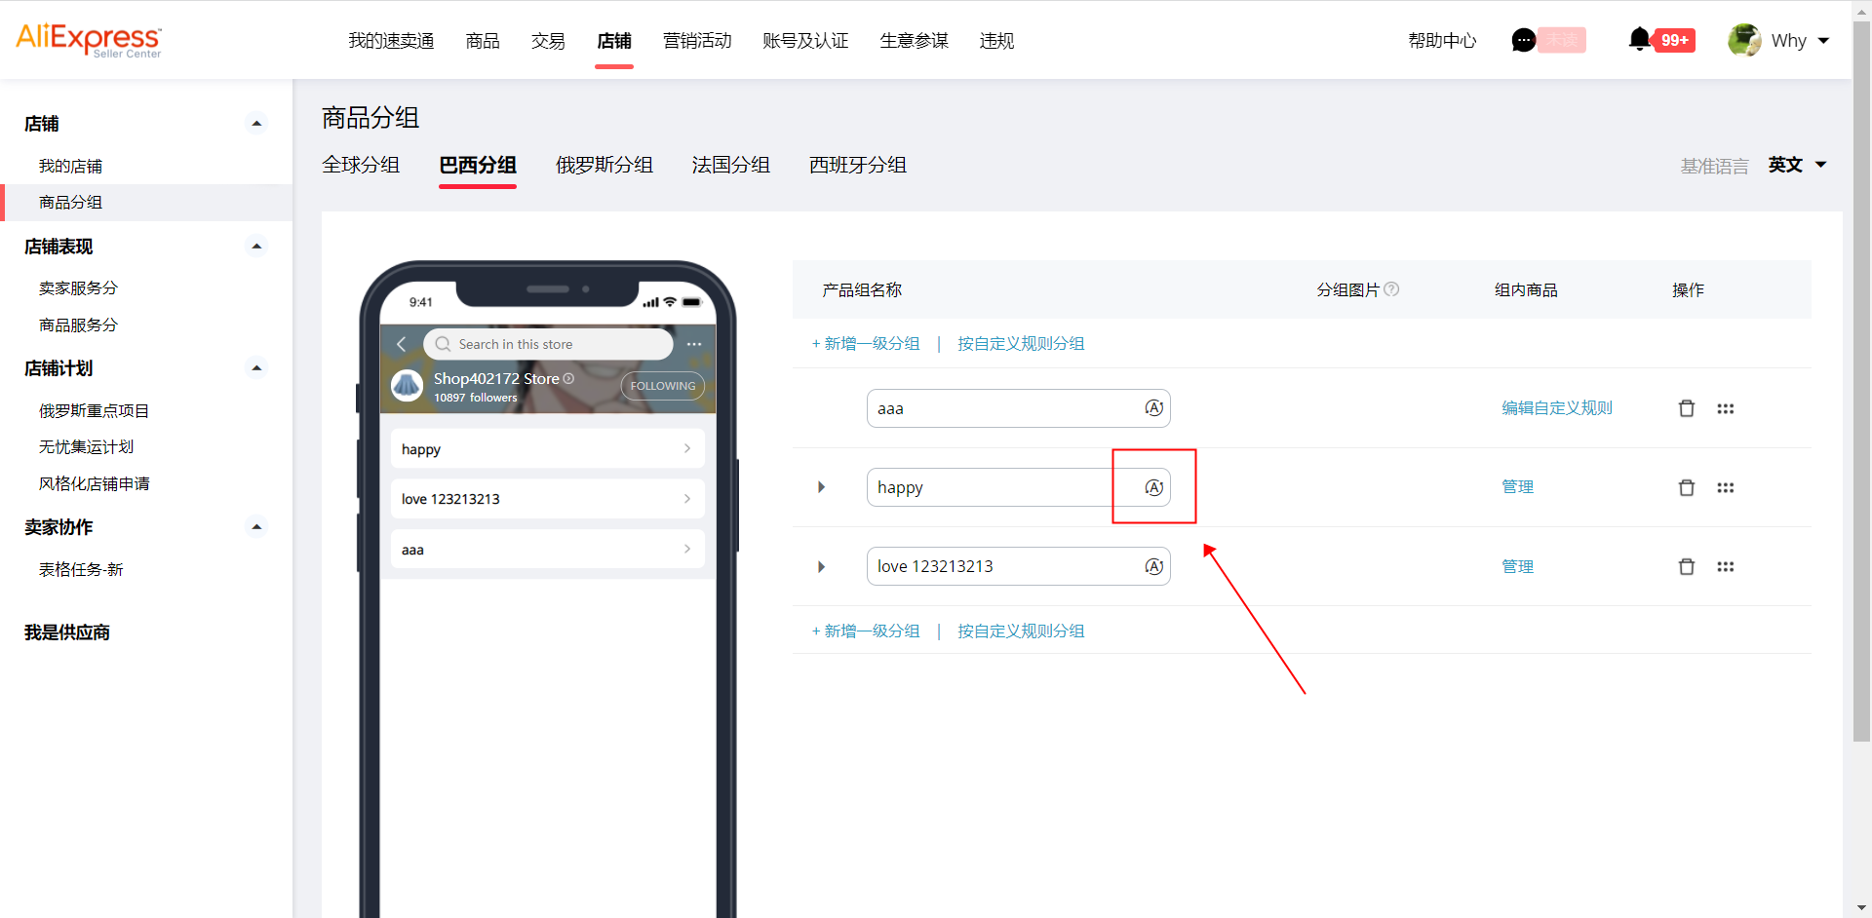Delete the love 123213213 product group

1687,566
